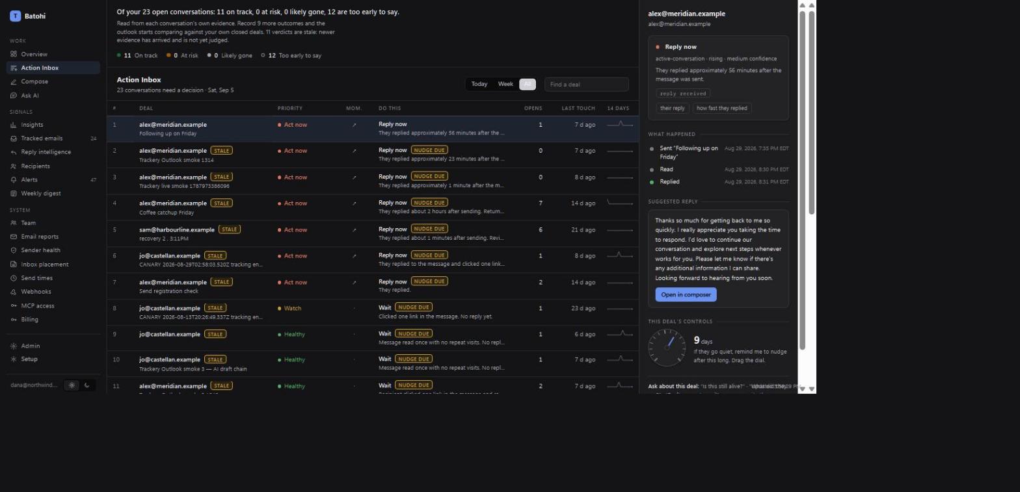Image resolution: width=1020 pixels, height=492 pixels.
Task: Switch to light theme sun toggle
Action: pyautogui.click(x=72, y=385)
